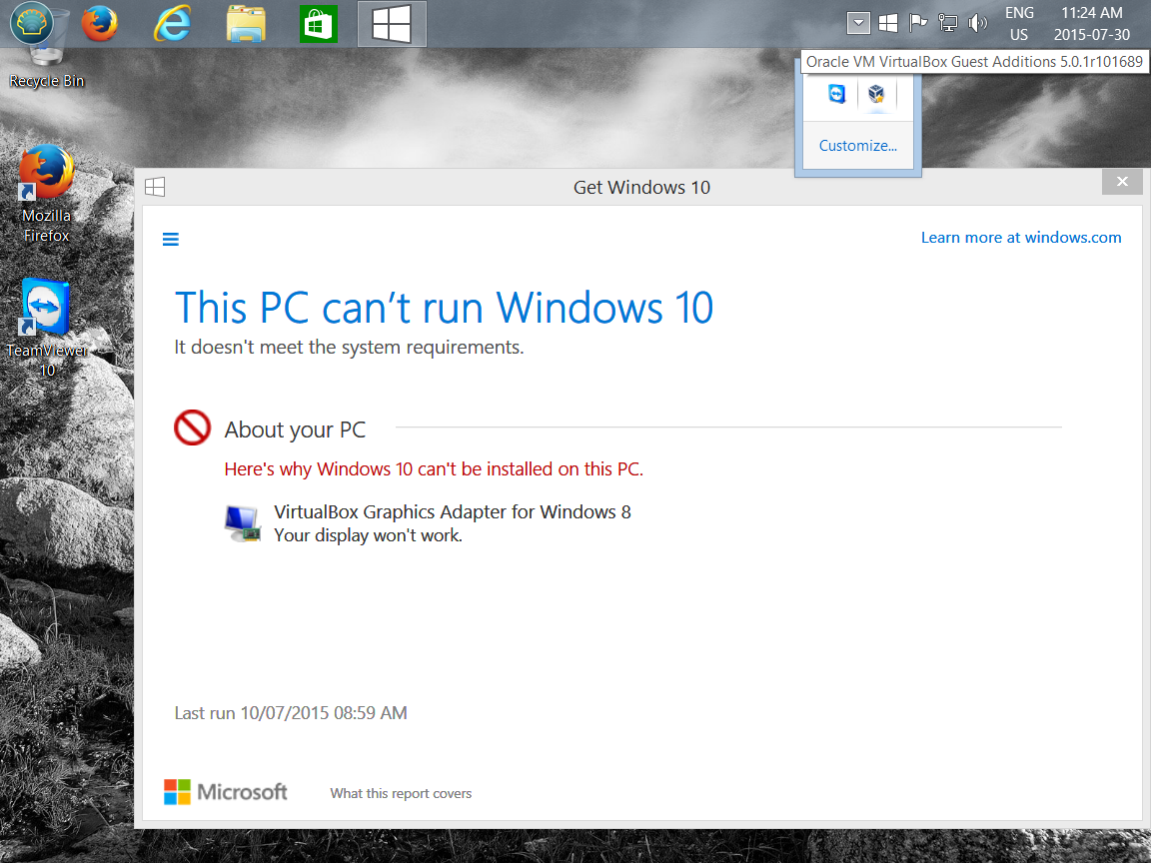Collapse the hidden tray icons arrow
Viewport: 1151px width, 863px height.
click(x=858, y=23)
